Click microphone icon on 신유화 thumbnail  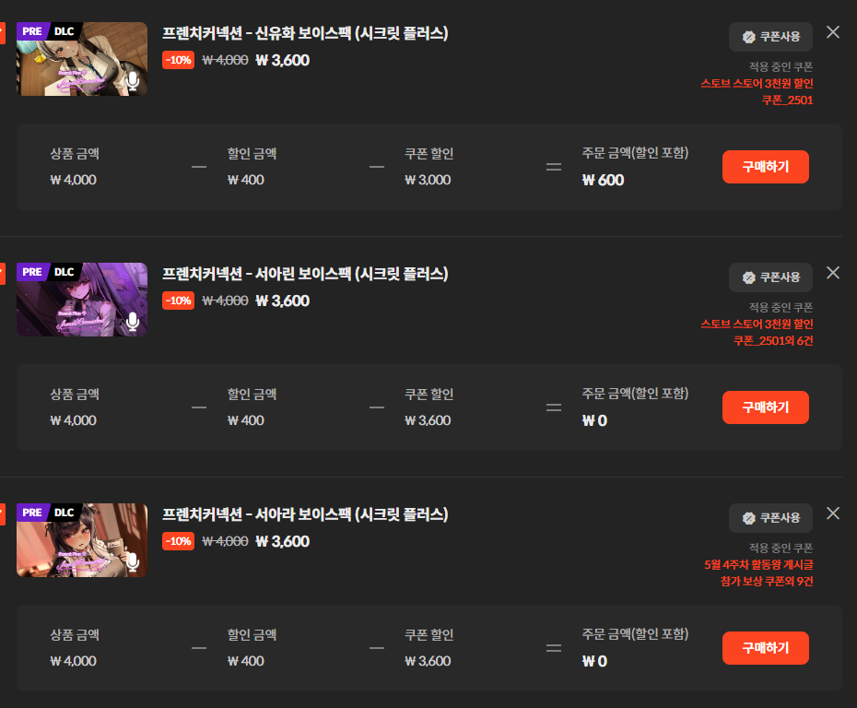133,81
